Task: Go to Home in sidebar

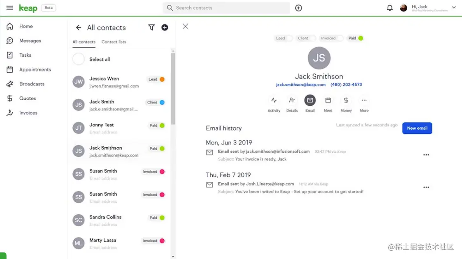Action: tap(26, 26)
